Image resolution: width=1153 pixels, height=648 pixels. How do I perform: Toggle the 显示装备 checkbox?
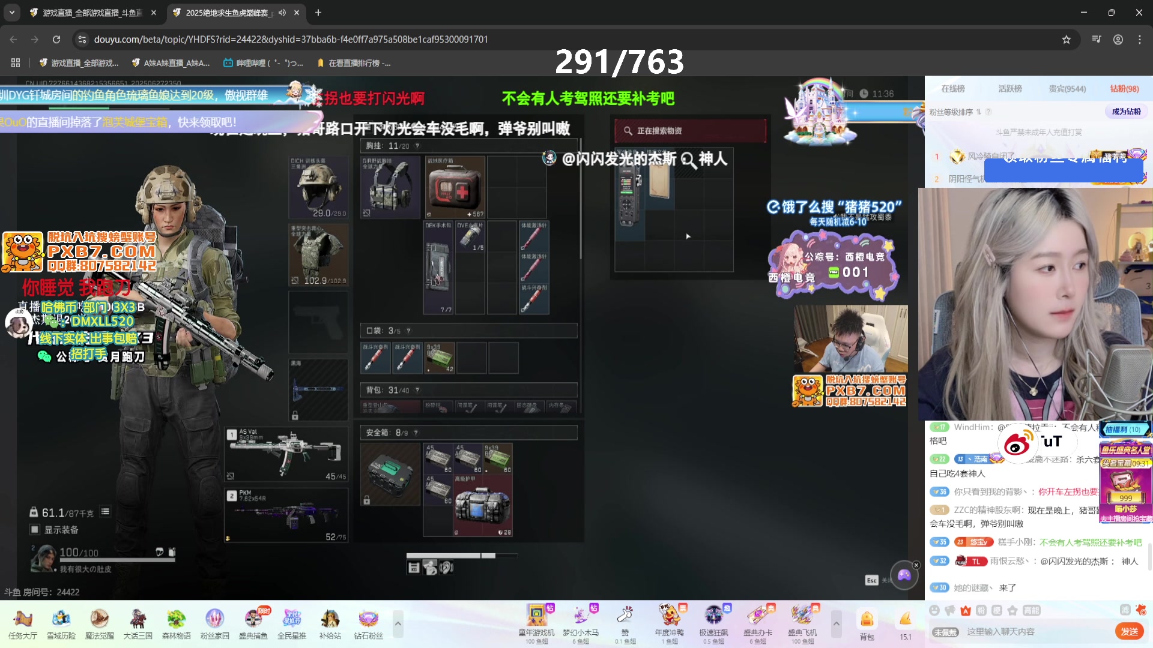pyautogui.click(x=35, y=530)
